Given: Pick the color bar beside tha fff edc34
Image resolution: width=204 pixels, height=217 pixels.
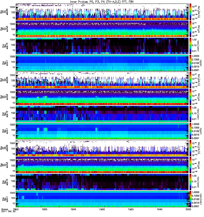Looking at the screenshot, I should click(190, 12).
